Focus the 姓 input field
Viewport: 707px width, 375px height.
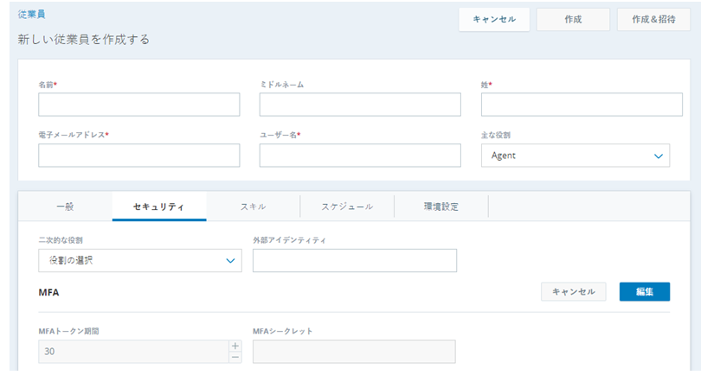pos(582,105)
